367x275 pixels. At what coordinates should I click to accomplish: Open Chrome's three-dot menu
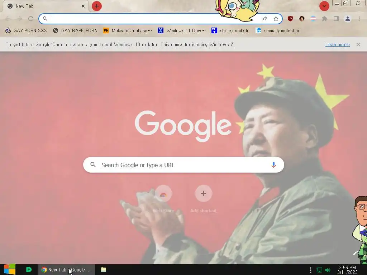(359, 19)
